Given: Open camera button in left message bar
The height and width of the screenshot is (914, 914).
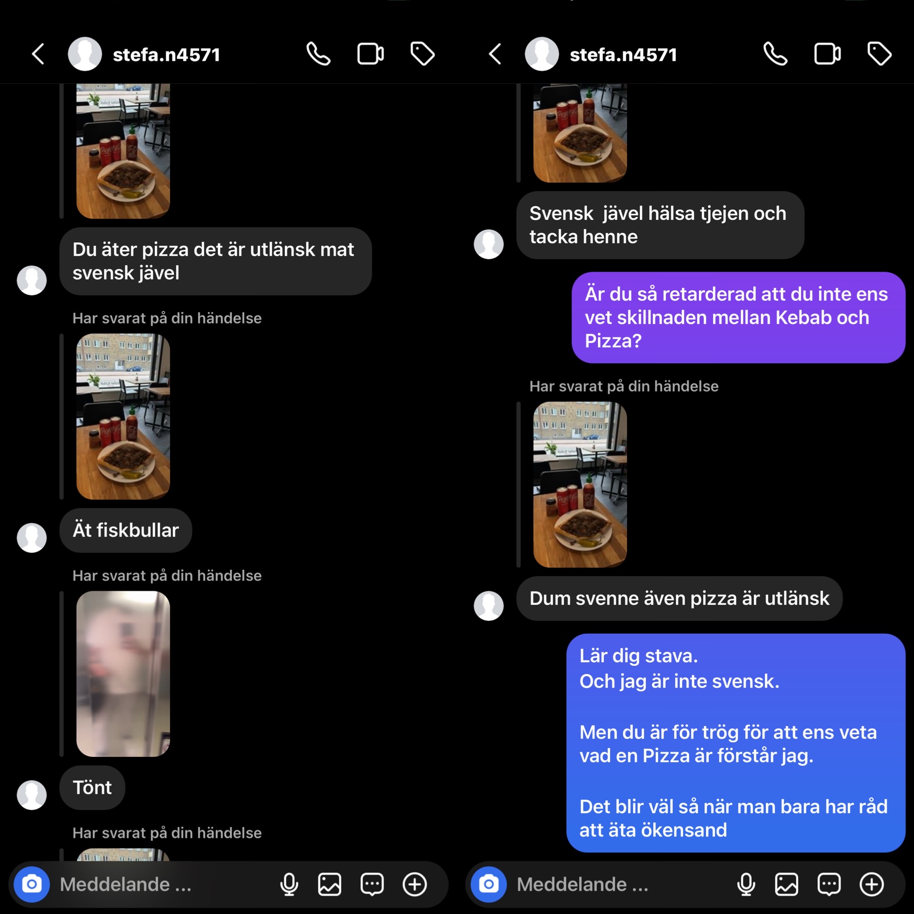Looking at the screenshot, I should pyautogui.click(x=32, y=884).
